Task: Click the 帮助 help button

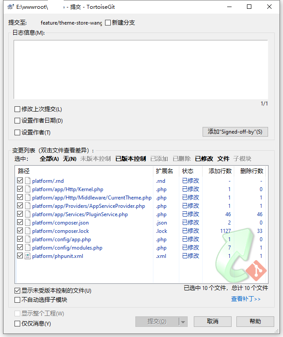Action: [255, 322]
